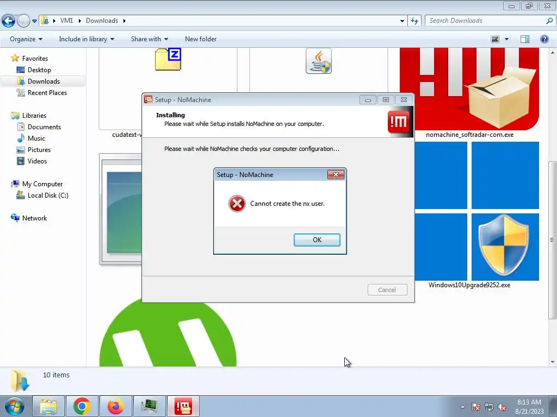Open the view options dropdown arrow
Viewport: 557px width, 417px height.
coord(506,39)
